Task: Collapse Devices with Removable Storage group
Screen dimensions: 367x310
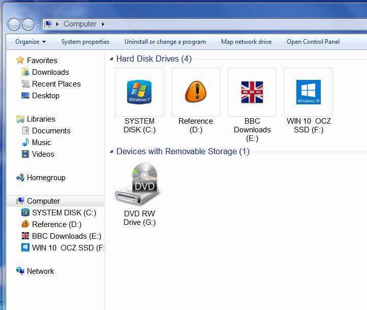Action: (x=111, y=152)
